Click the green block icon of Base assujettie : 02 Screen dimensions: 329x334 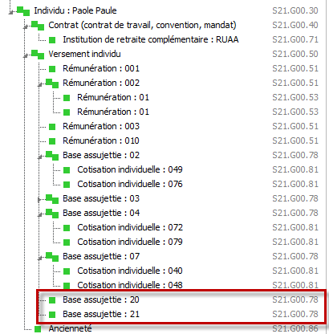pyautogui.click(x=52, y=156)
